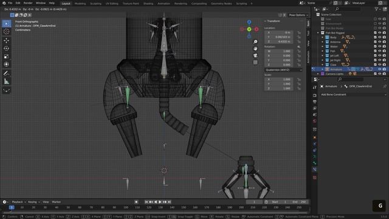
Task: Select the Move tool
Action: coord(7,40)
